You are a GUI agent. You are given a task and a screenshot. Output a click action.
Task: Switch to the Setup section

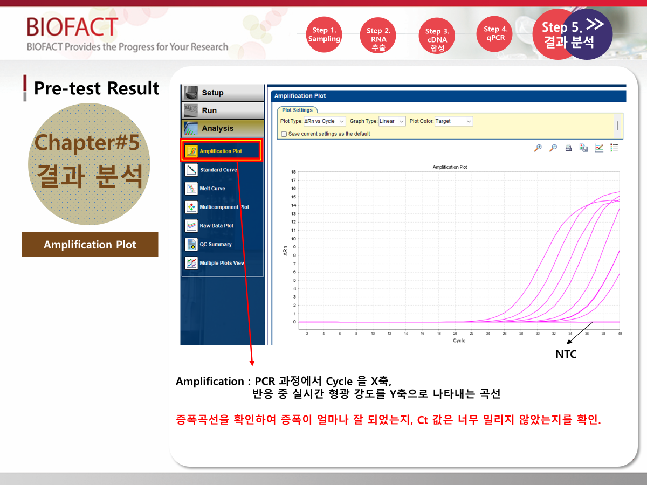(x=222, y=93)
